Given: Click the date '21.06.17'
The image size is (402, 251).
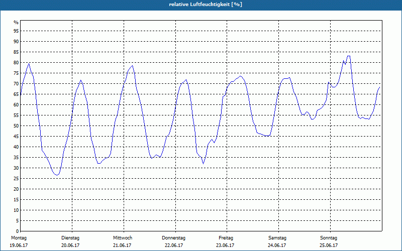Looking at the screenshot, I should 122,245.
